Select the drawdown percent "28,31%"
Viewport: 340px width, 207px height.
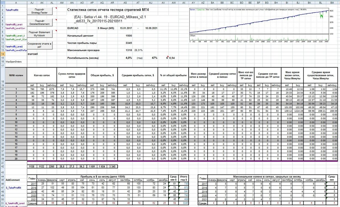point(138,50)
